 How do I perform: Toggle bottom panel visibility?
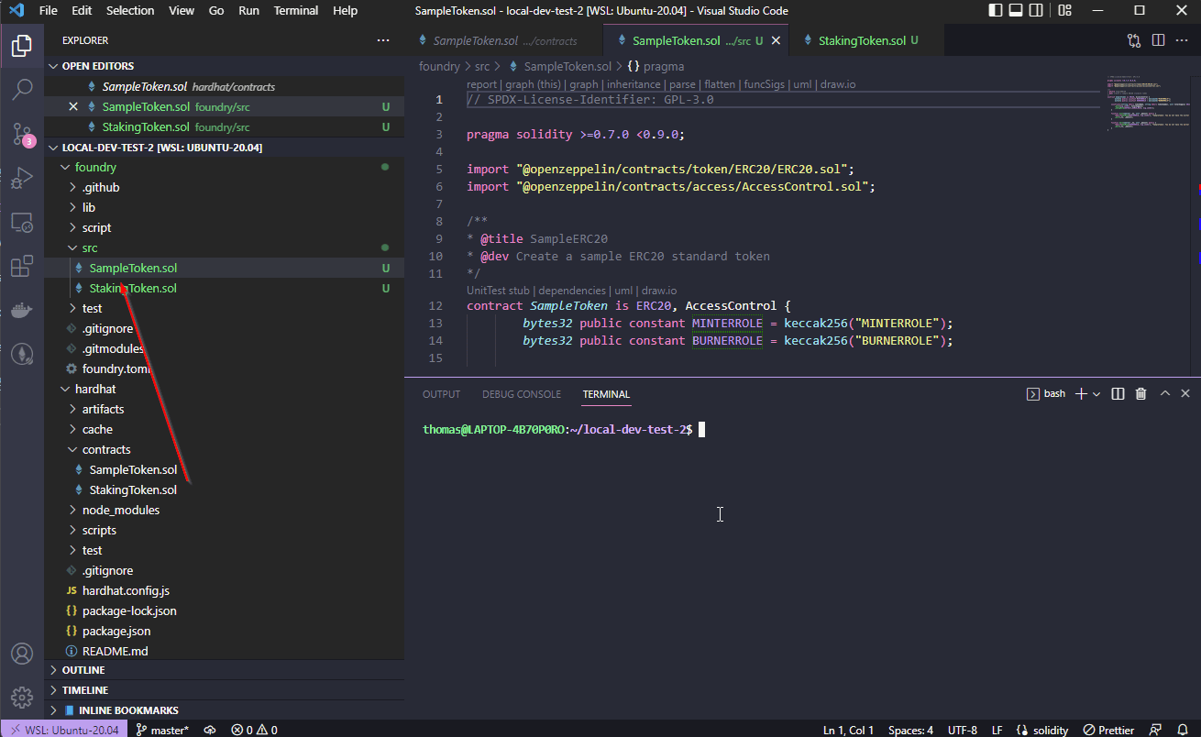click(x=1017, y=11)
